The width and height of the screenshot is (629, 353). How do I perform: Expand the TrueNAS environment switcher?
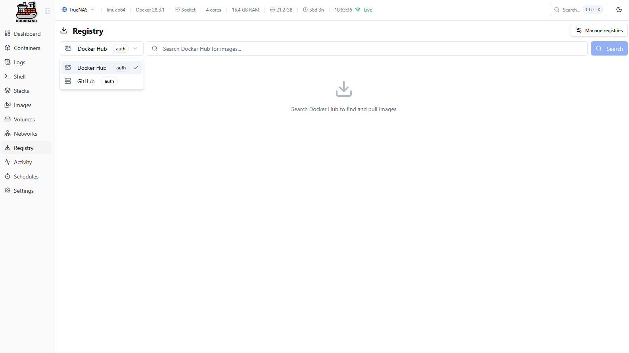(78, 10)
